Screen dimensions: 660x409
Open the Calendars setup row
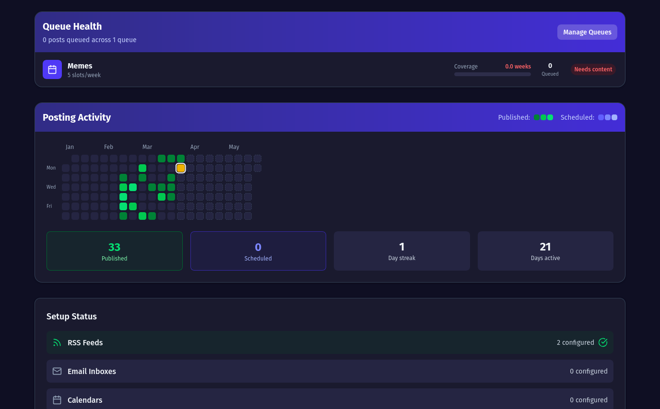tap(330, 400)
